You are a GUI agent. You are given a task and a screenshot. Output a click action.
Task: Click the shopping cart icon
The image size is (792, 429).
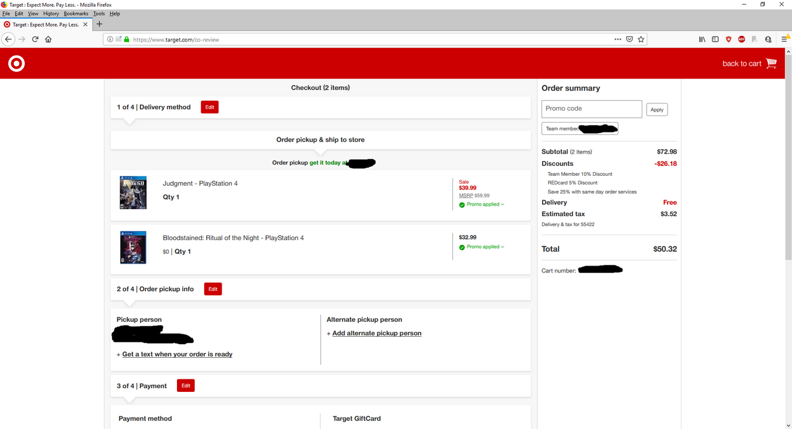coord(771,63)
